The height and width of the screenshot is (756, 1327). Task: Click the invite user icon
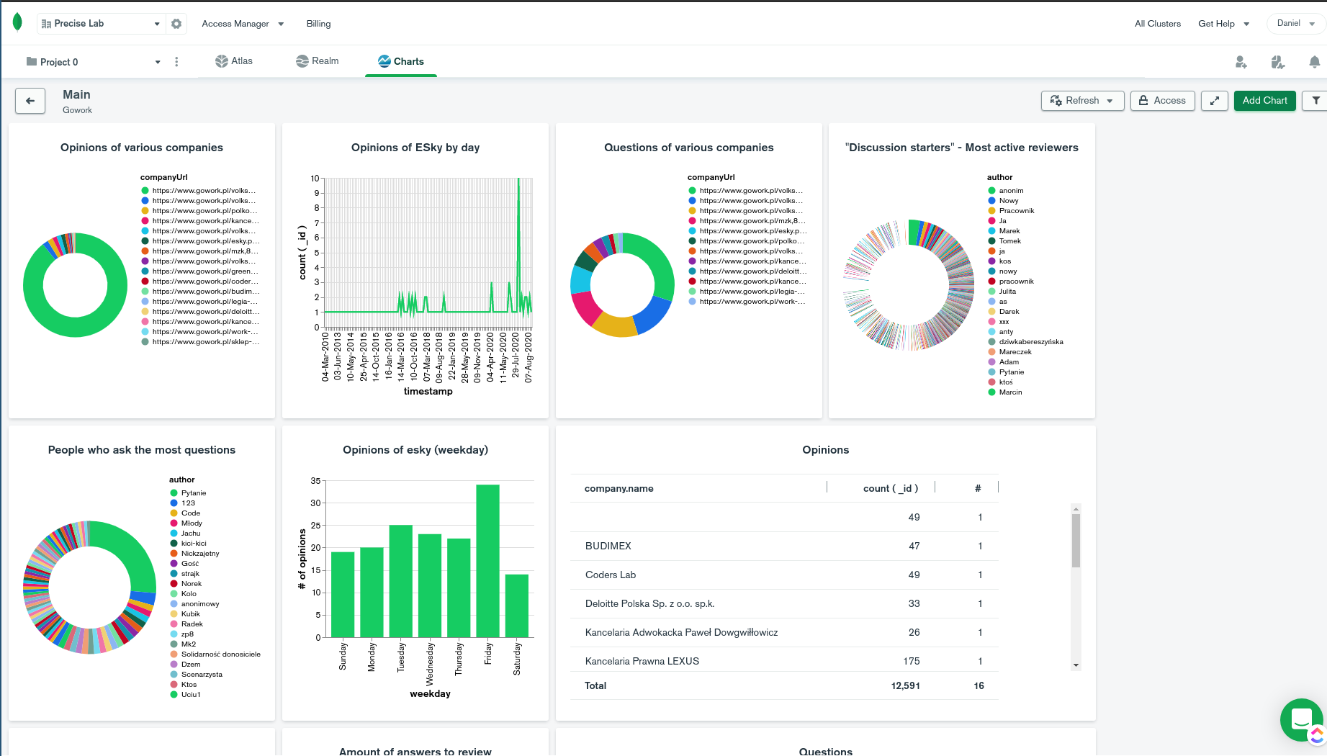click(x=1241, y=62)
